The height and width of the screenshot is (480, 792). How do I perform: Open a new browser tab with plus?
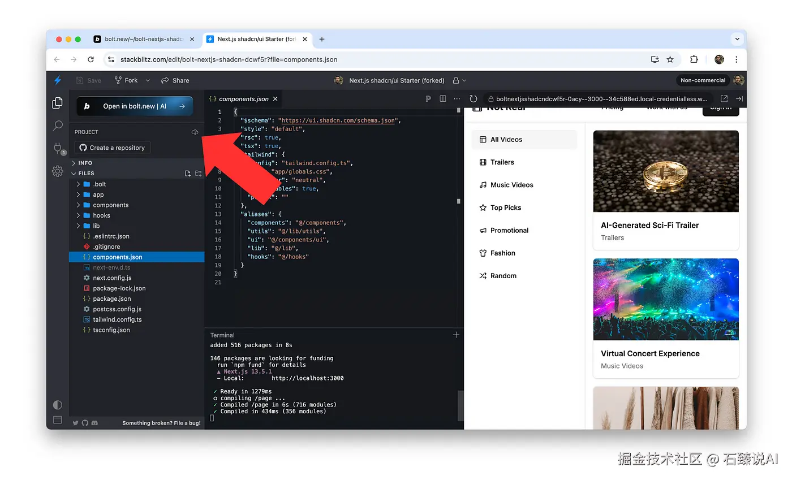(322, 39)
